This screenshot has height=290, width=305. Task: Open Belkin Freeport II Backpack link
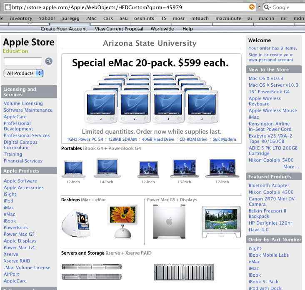pos(267,214)
